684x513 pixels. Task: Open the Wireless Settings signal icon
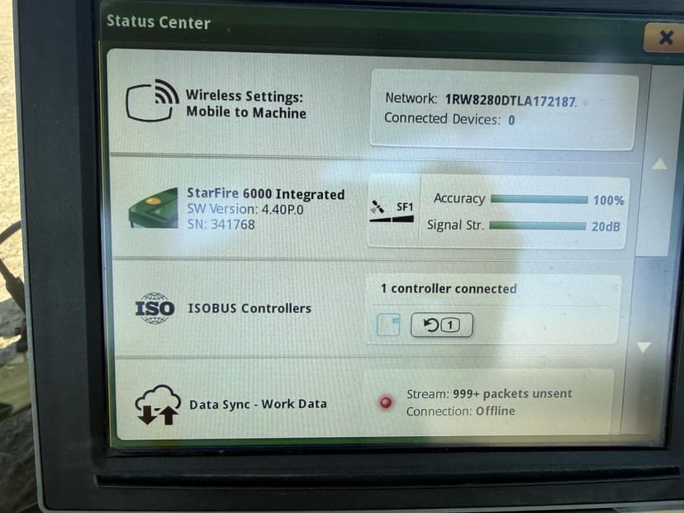[152, 100]
